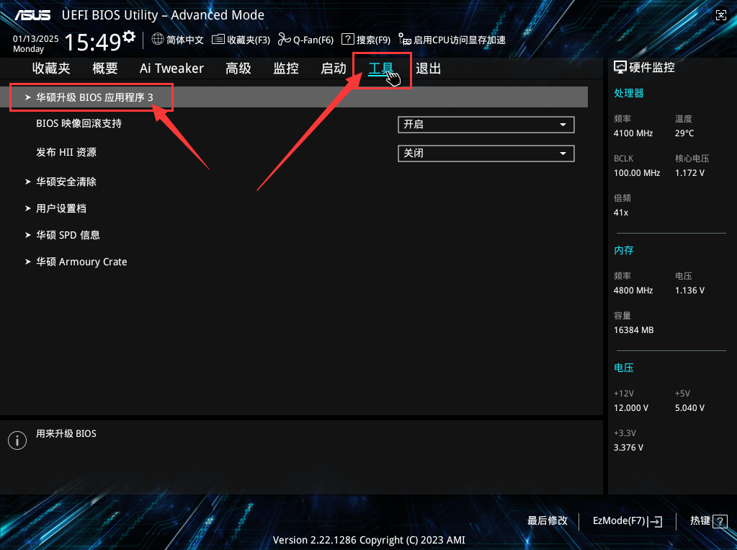This screenshot has height=550, width=737.
Task: Expand 华硕升级 BIOS 应用程序 3
Action: coord(94,97)
